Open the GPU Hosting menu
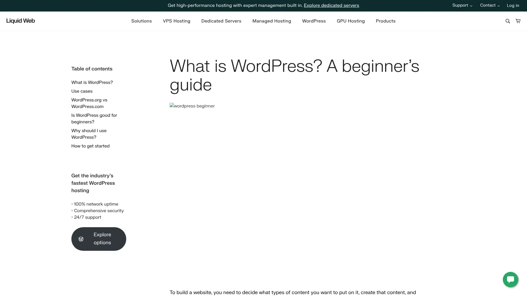 point(351,21)
